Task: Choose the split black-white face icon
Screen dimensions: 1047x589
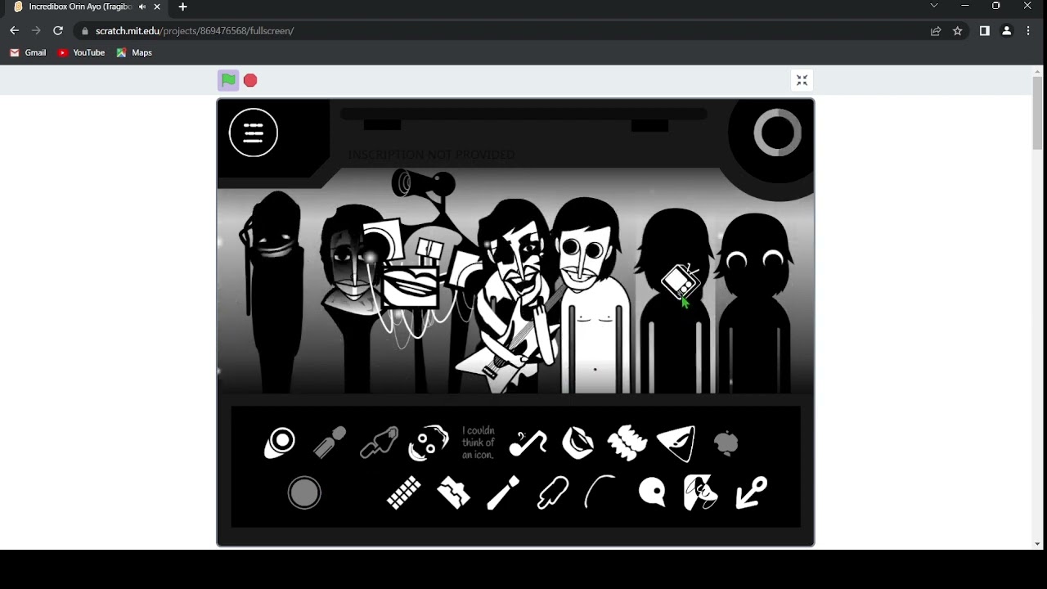Action: 701,493
